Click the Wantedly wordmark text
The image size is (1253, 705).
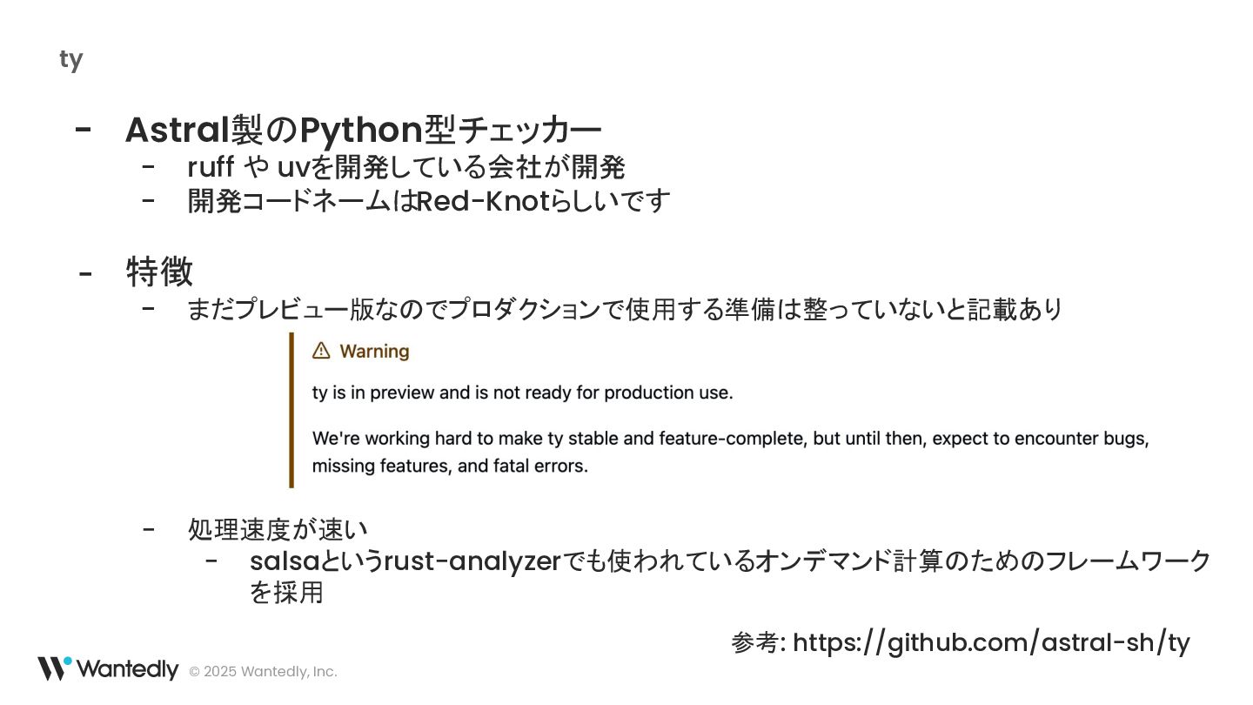click(x=128, y=669)
